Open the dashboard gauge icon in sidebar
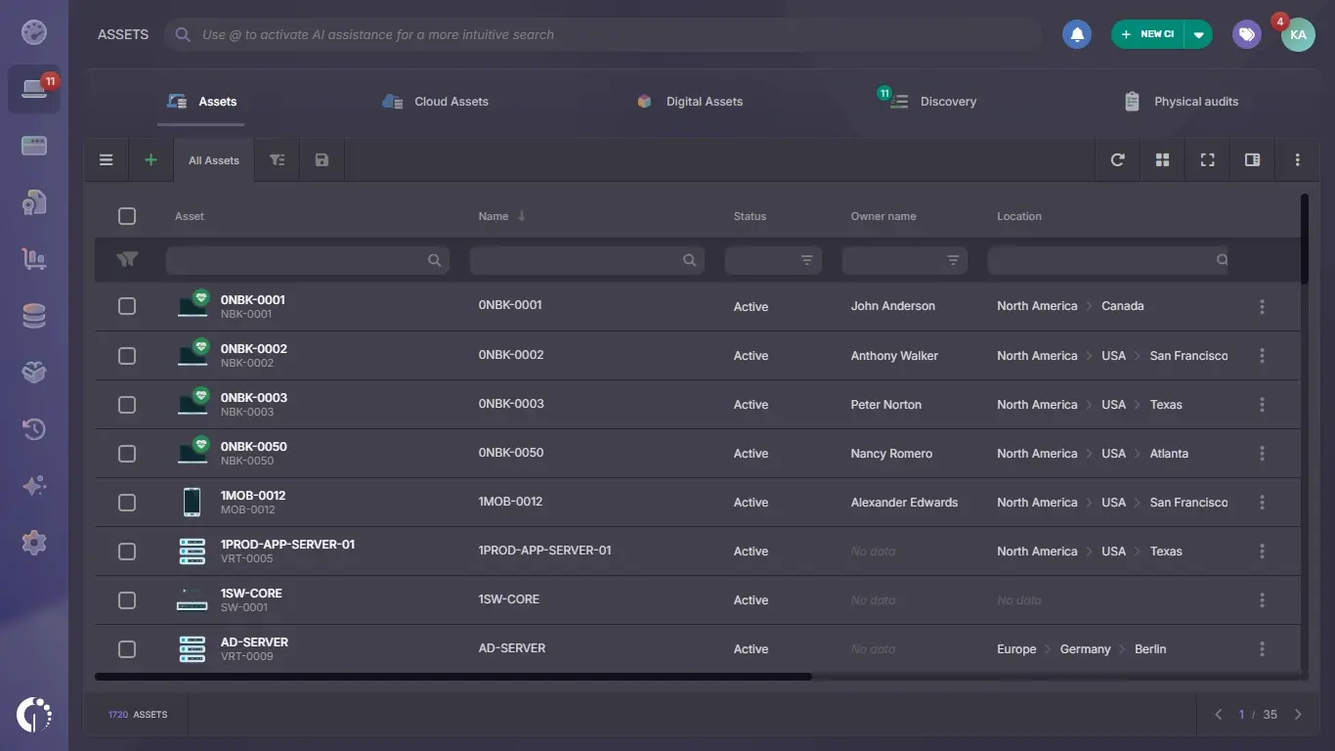This screenshot has height=751, width=1335. [x=34, y=32]
